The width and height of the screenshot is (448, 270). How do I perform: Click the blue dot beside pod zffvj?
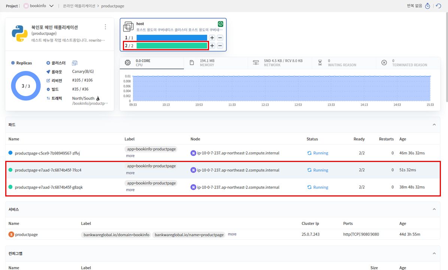(10, 153)
